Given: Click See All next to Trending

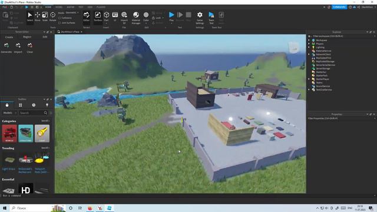Looking at the screenshot, I should coord(45,148).
